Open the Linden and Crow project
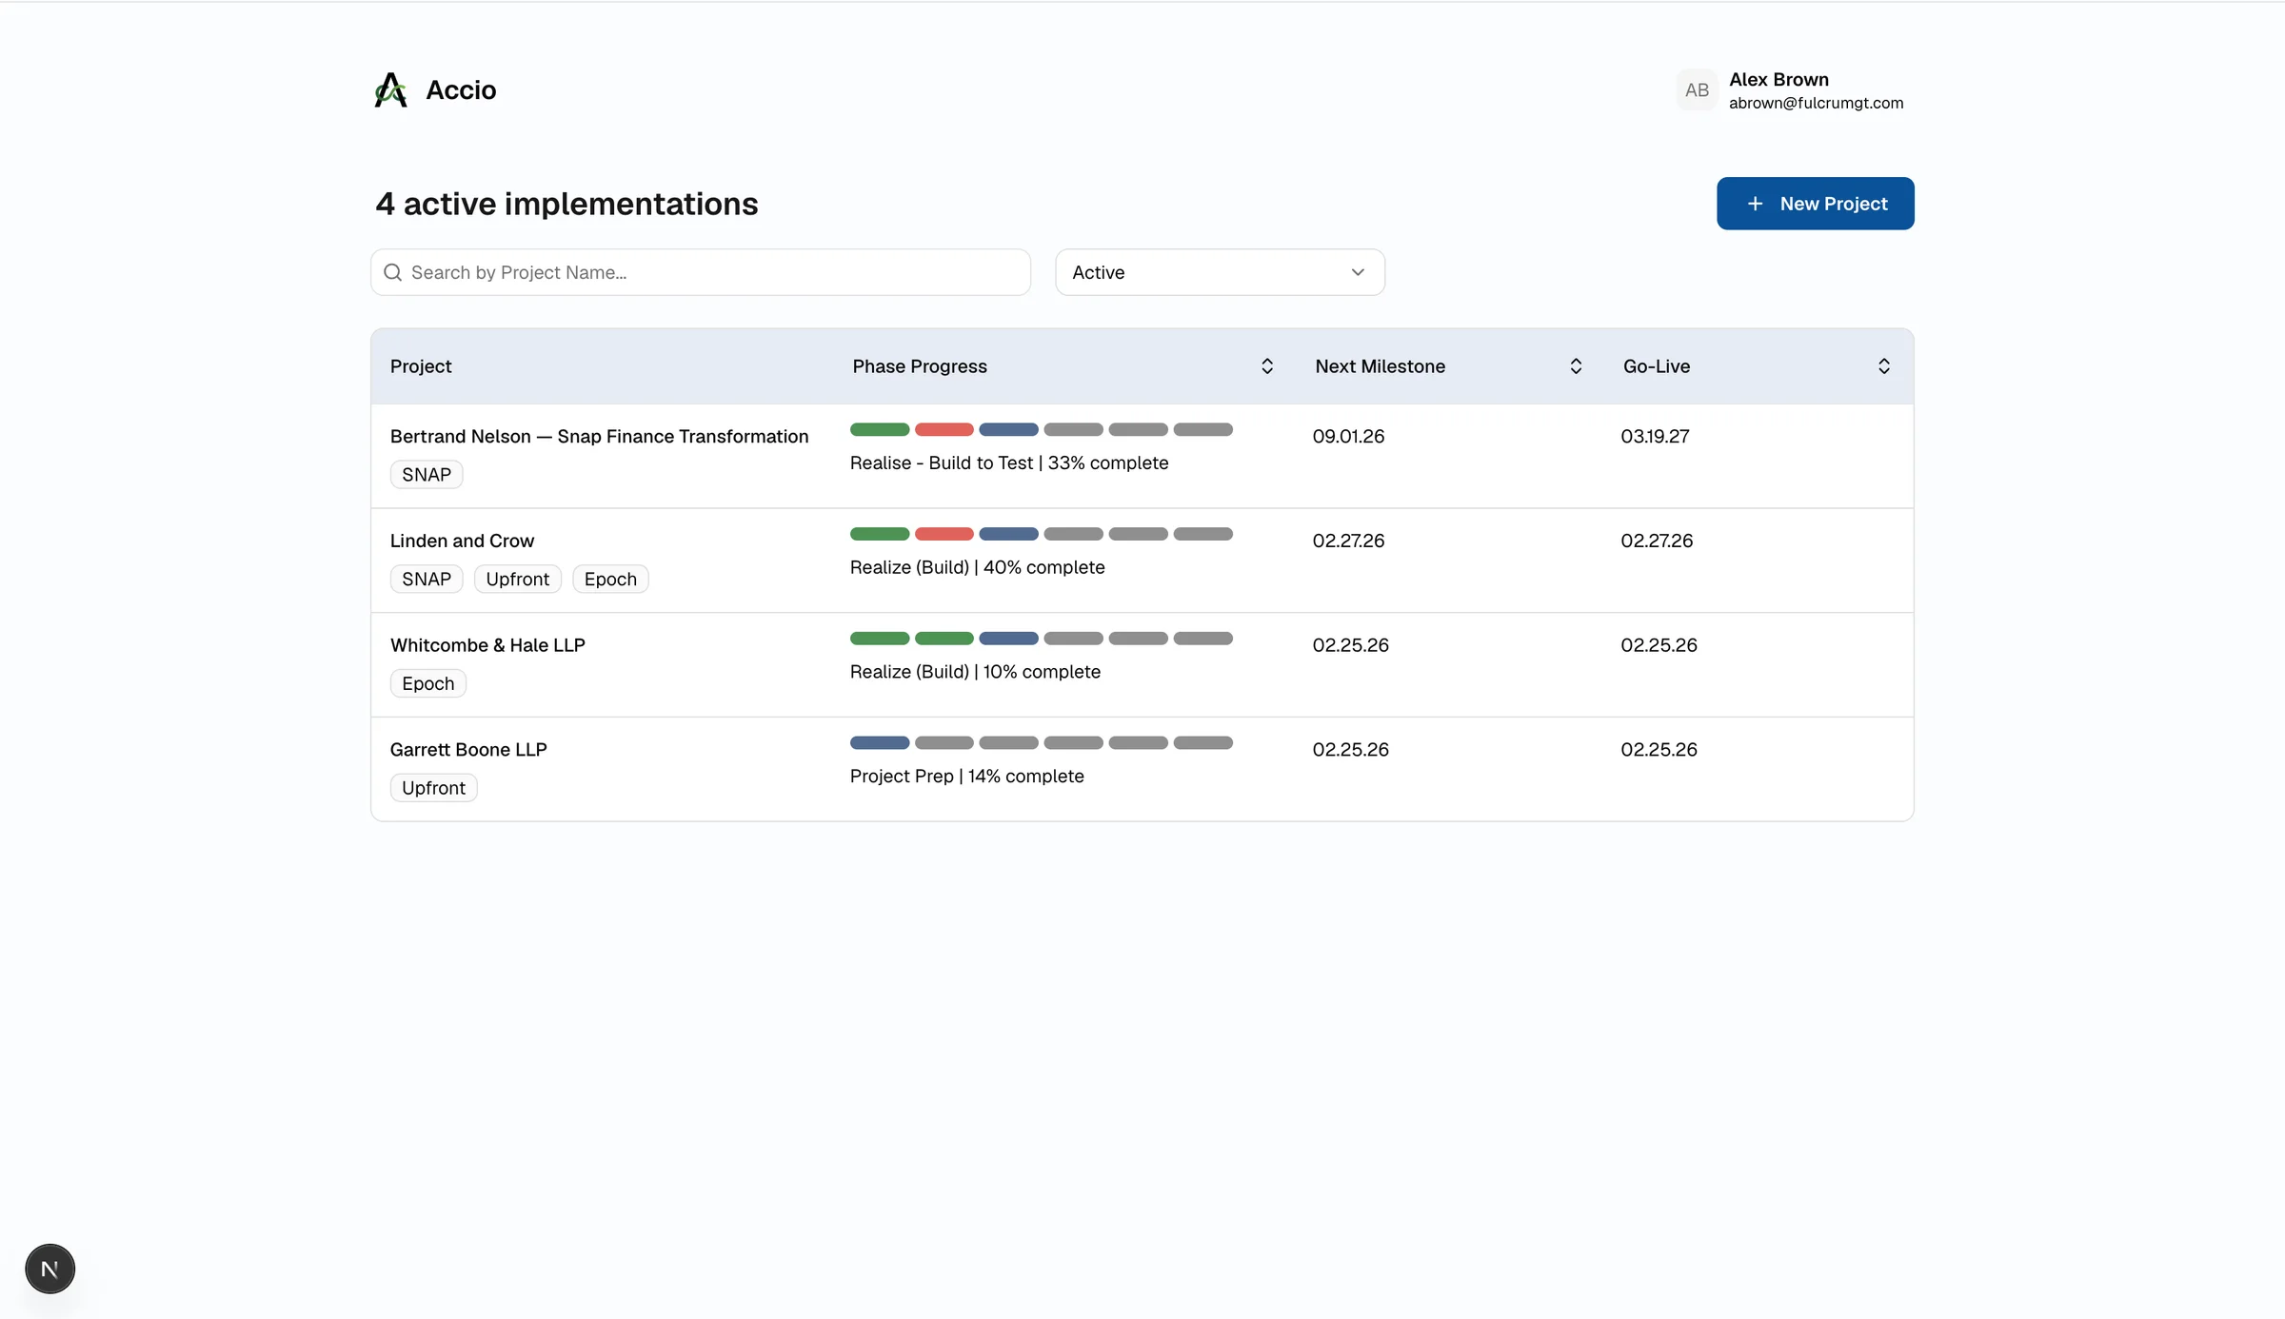Viewport: 2285px width, 1319px height. (462, 541)
